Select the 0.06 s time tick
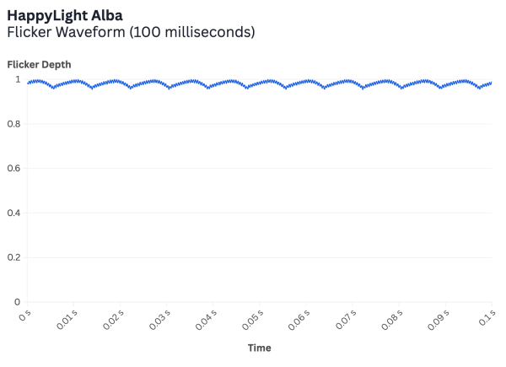506x367 pixels. [x=298, y=321]
